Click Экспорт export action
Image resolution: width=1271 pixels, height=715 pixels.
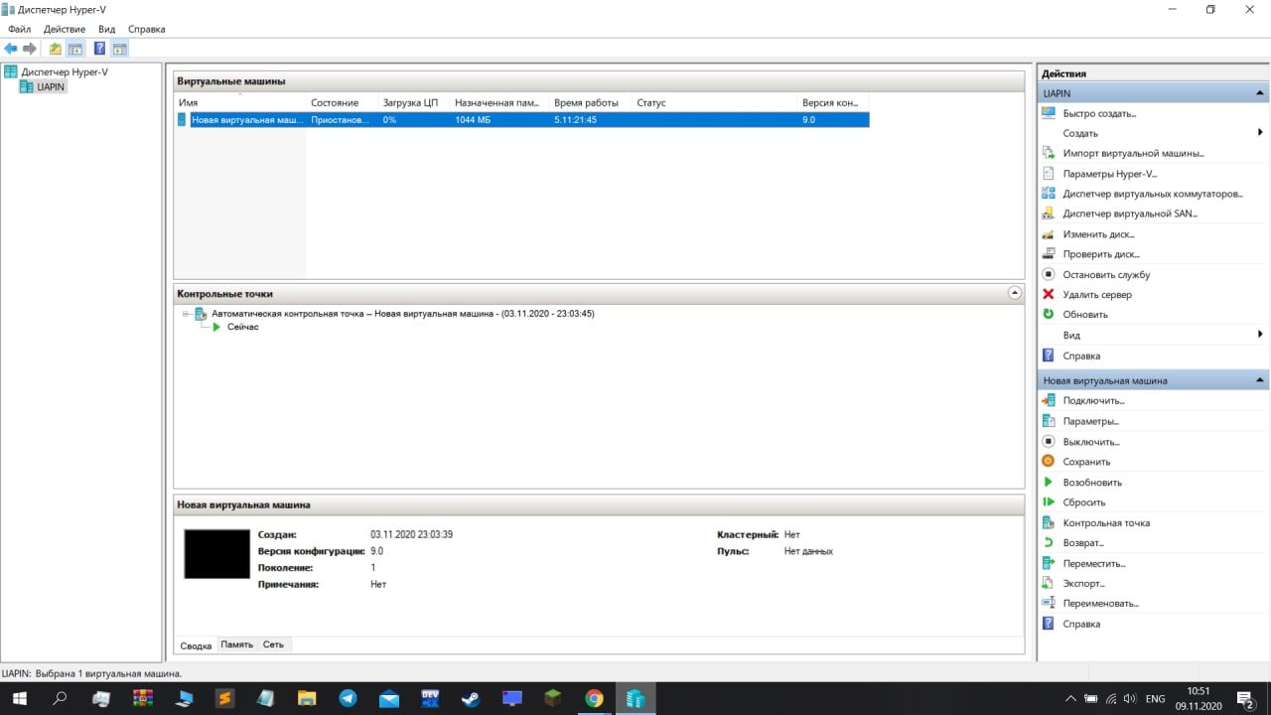coord(1083,584)
